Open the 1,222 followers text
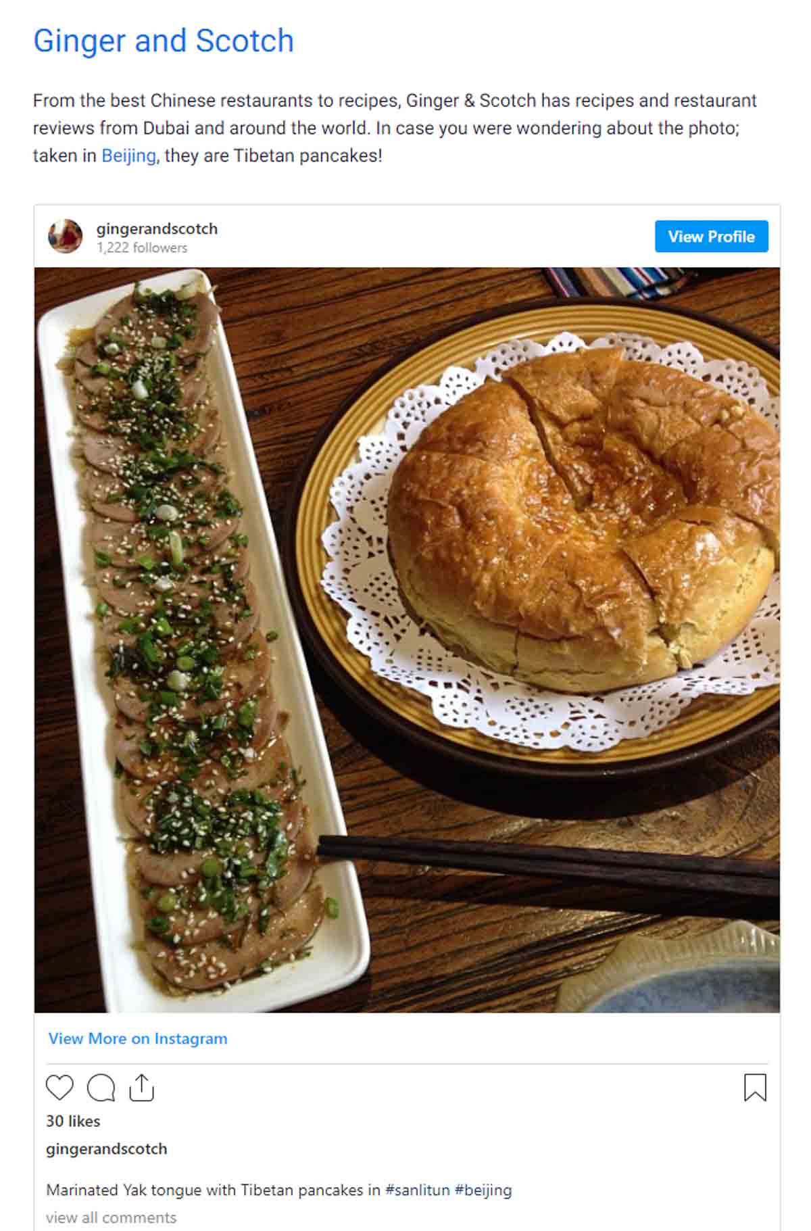This screenshot has width=811, height=1231. pos(142,247)
